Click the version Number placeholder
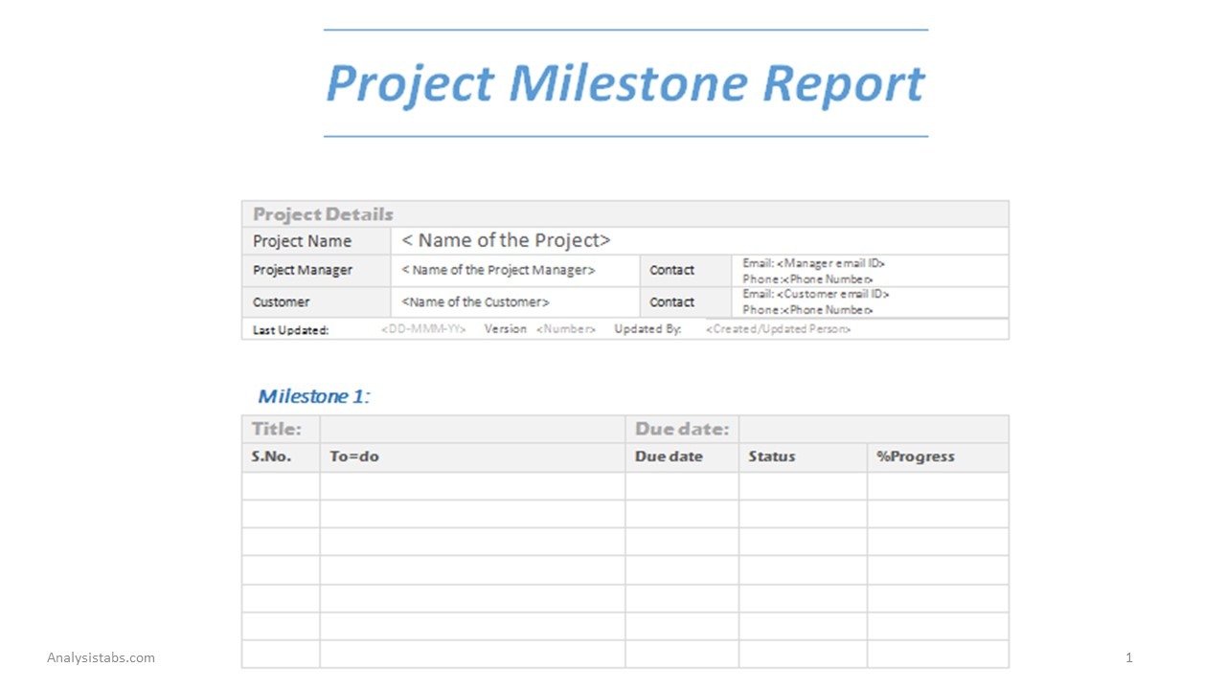 point(565,329)
